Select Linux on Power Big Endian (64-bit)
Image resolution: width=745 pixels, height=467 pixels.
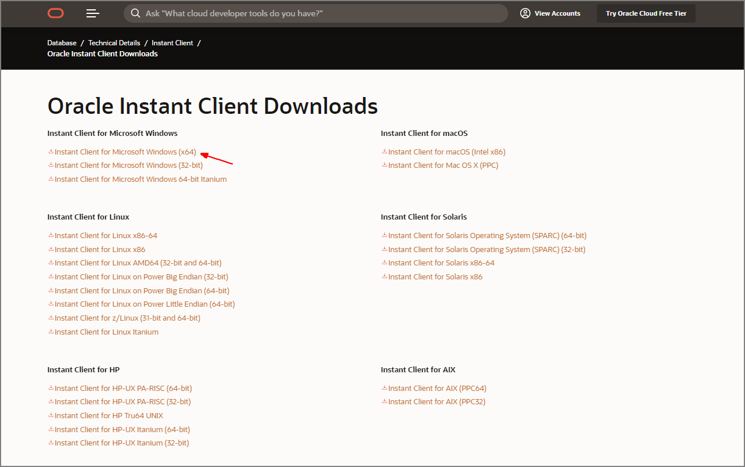click(x=142, y=290)
